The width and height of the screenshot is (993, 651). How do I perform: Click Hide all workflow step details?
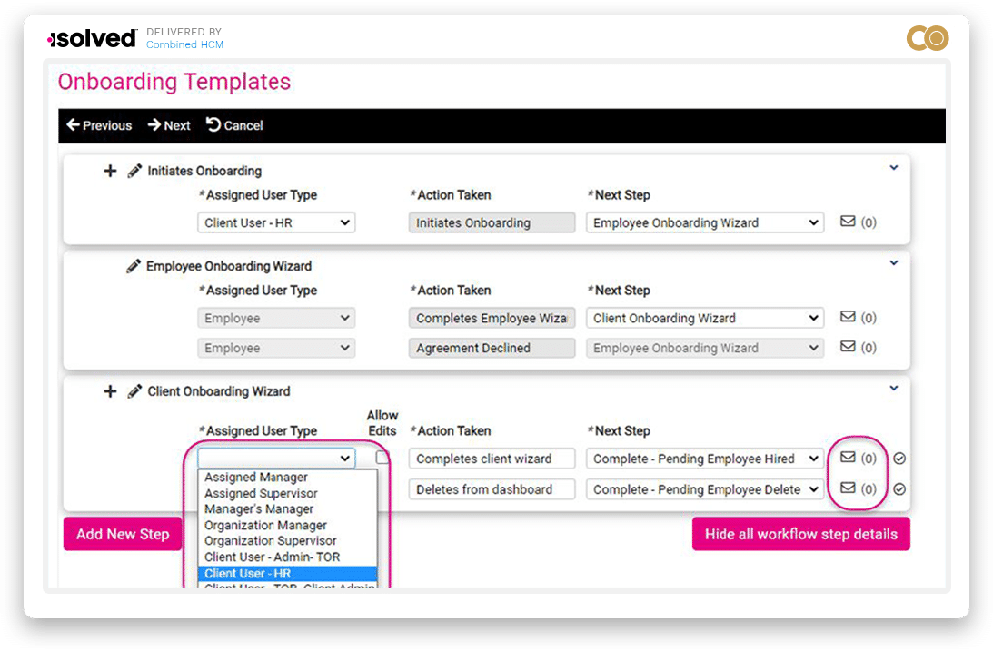801,534
